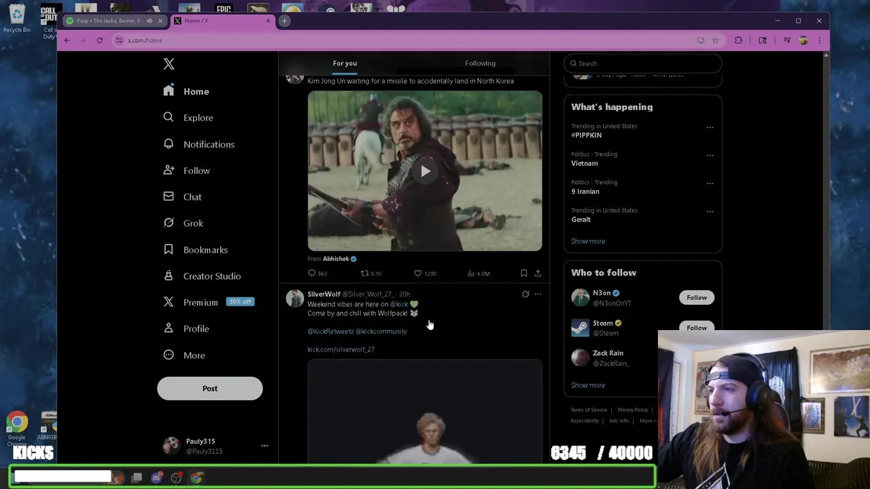
Task: Follow the Steam account
Action: [x=696, y=328]
